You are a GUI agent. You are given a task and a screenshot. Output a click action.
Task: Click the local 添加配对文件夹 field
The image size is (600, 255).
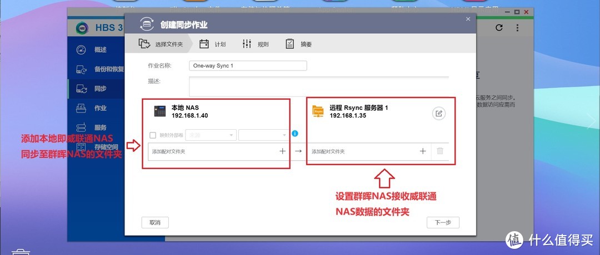pyautogui.click(x=218, y=151)
